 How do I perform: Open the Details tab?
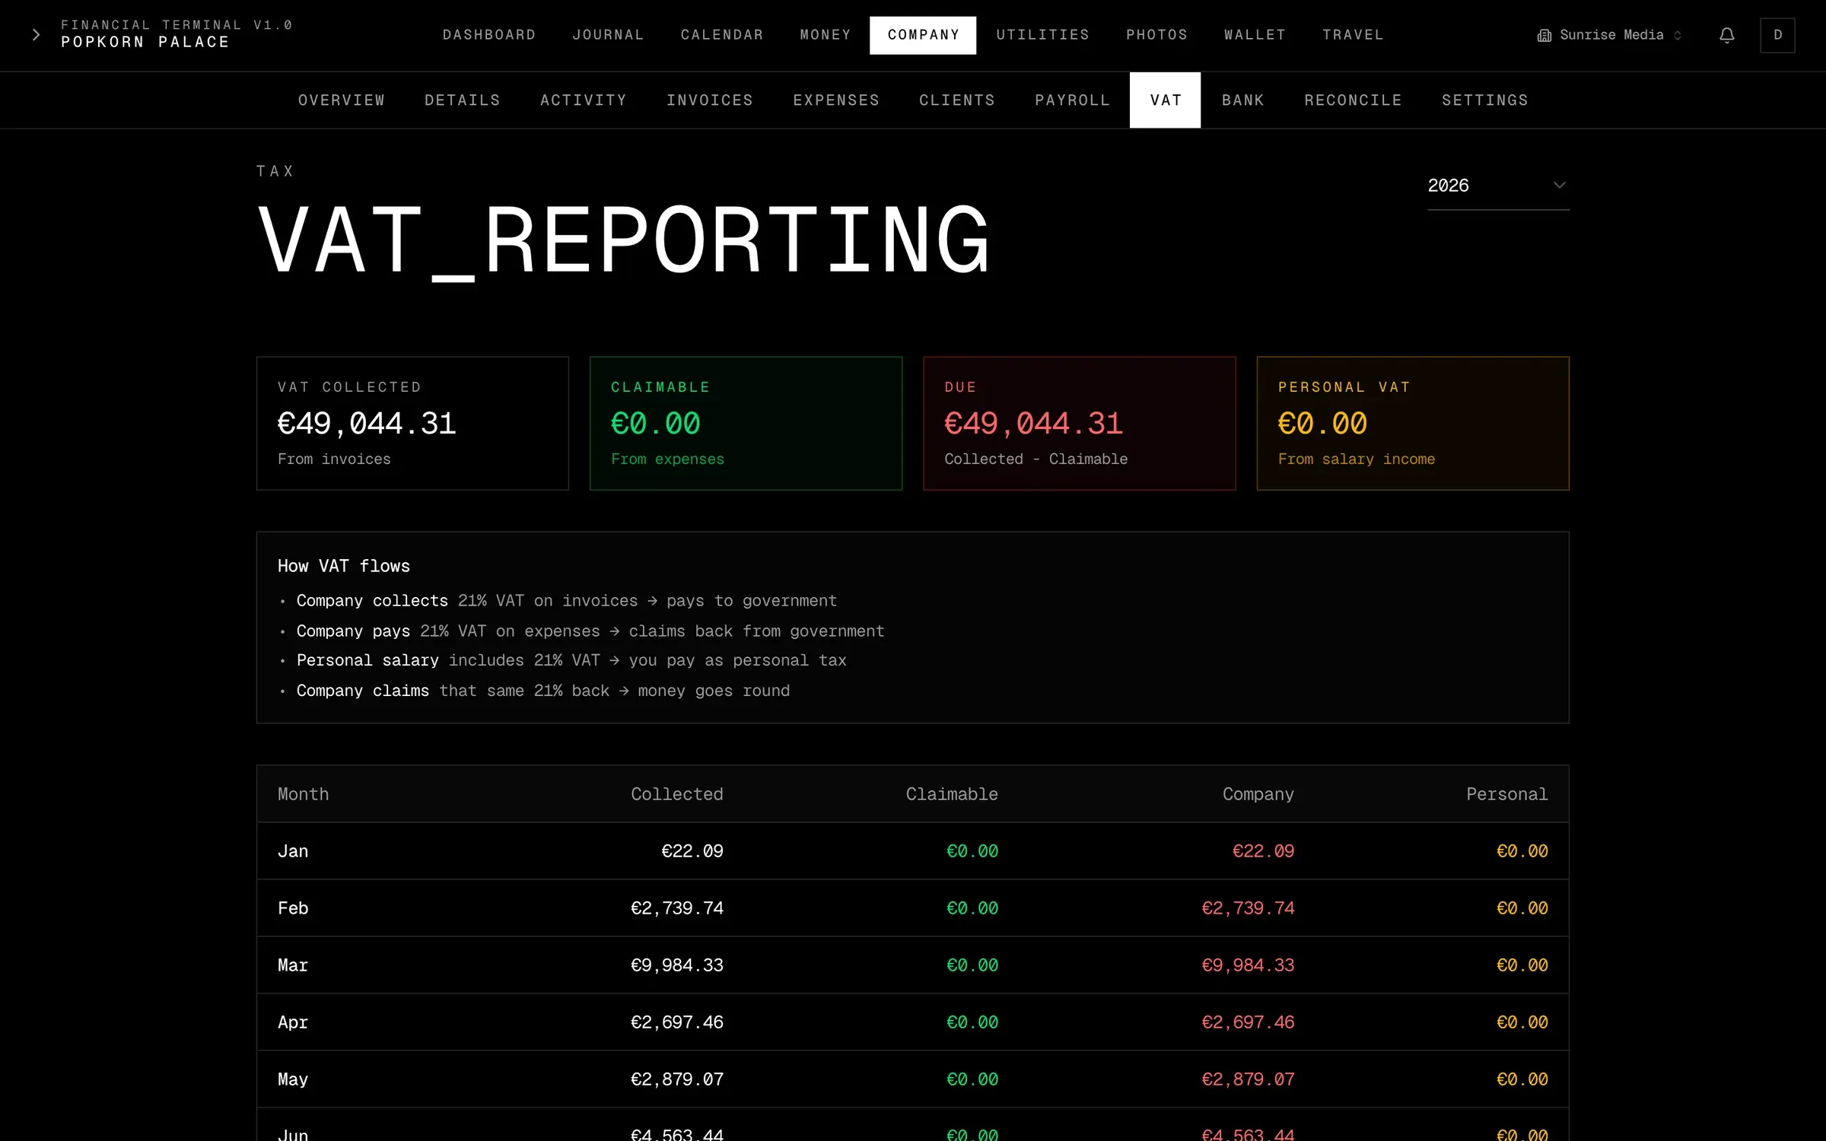click(463, 100)
